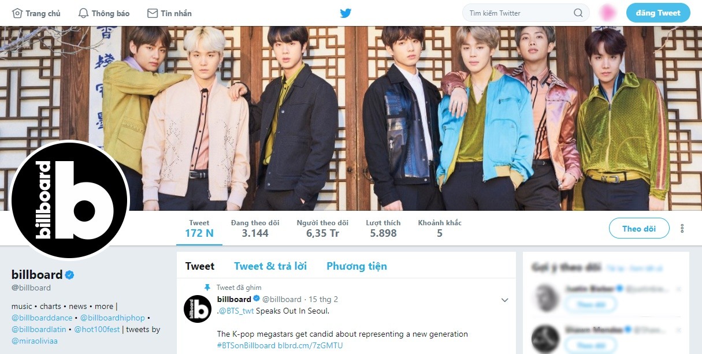
Task: Switch to Tweet & trả lời tab
Action: tap(270, 266)
